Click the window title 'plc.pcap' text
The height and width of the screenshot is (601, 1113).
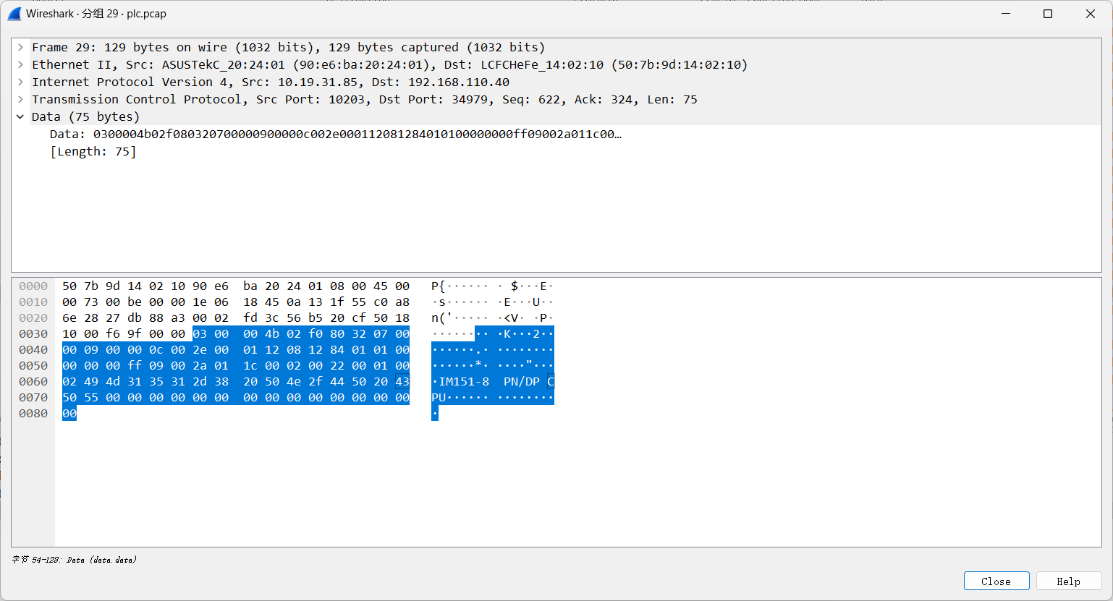[146, 14]
